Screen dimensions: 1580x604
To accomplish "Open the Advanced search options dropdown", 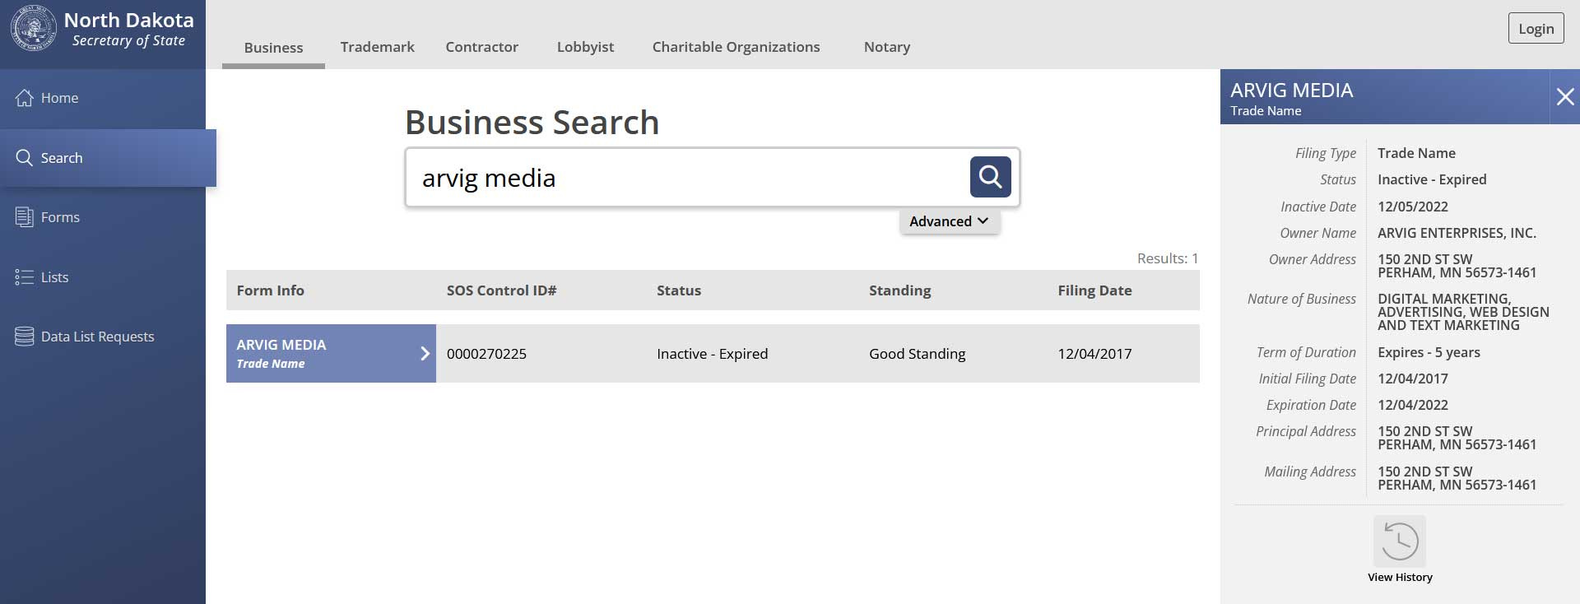I will (x=949, y=221).
